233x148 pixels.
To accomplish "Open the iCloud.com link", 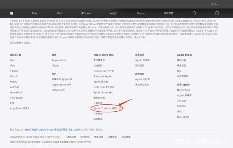I will coord(58,90).
